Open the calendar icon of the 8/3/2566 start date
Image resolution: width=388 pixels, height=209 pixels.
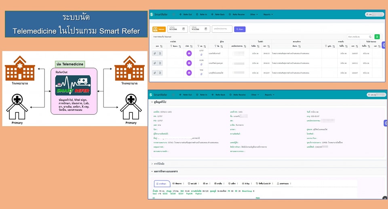[x=183, y=29]
